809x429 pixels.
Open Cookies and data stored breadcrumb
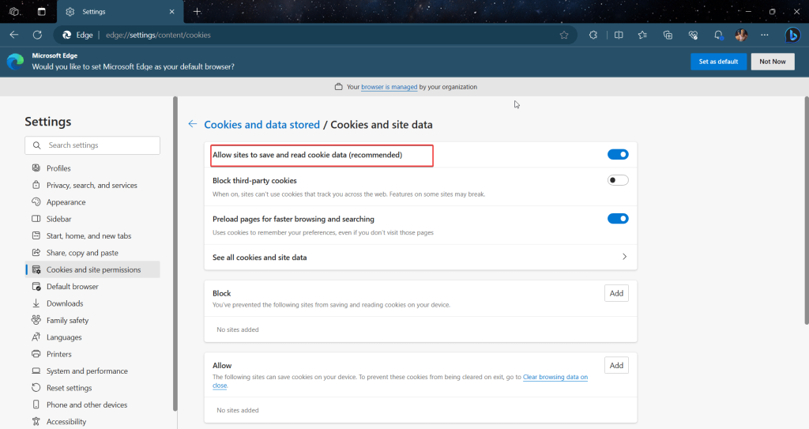coord(262,124)
